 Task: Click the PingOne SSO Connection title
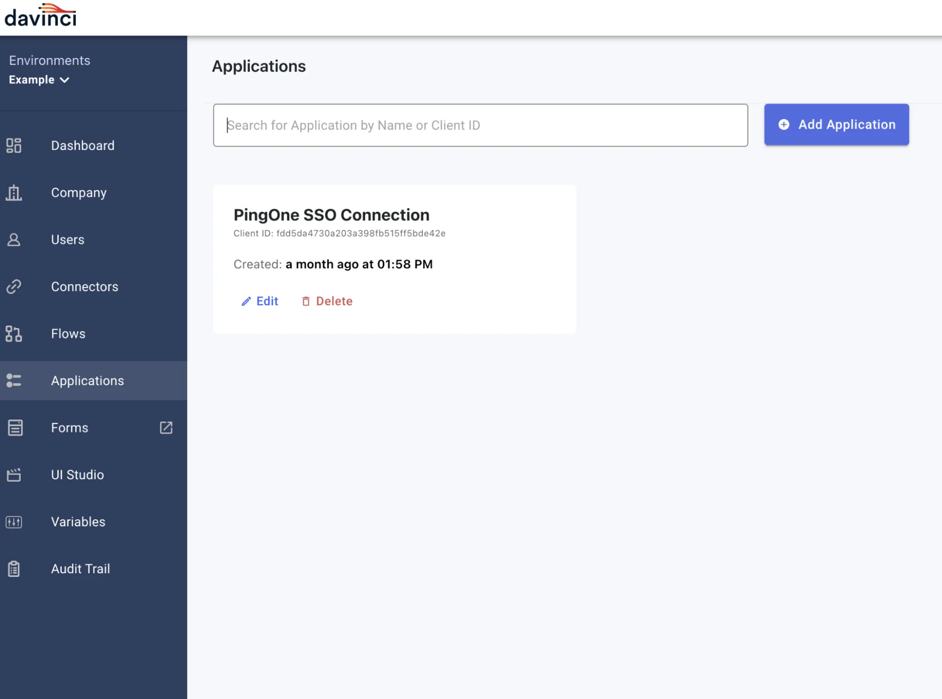tap(331, 215)
